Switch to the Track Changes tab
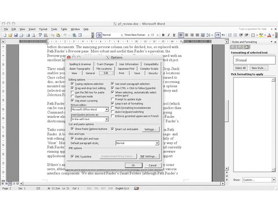Image resolution: width=278 pixels, height=209 pixels. pyautogui.click(x=105, y=64)
